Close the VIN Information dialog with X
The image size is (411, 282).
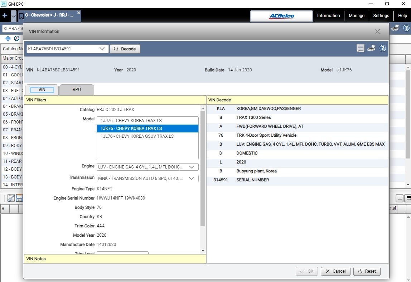377,31
